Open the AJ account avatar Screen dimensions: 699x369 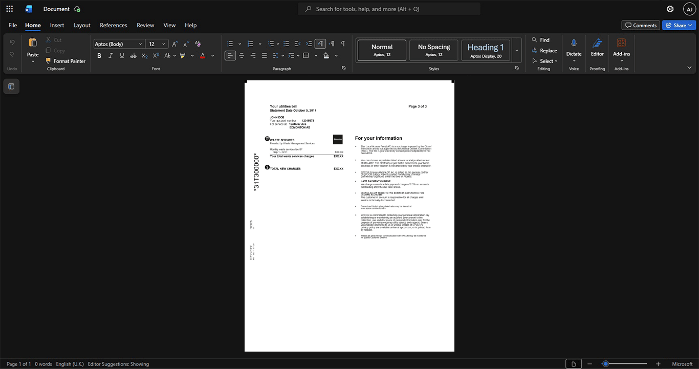click(x=689, y=9)
